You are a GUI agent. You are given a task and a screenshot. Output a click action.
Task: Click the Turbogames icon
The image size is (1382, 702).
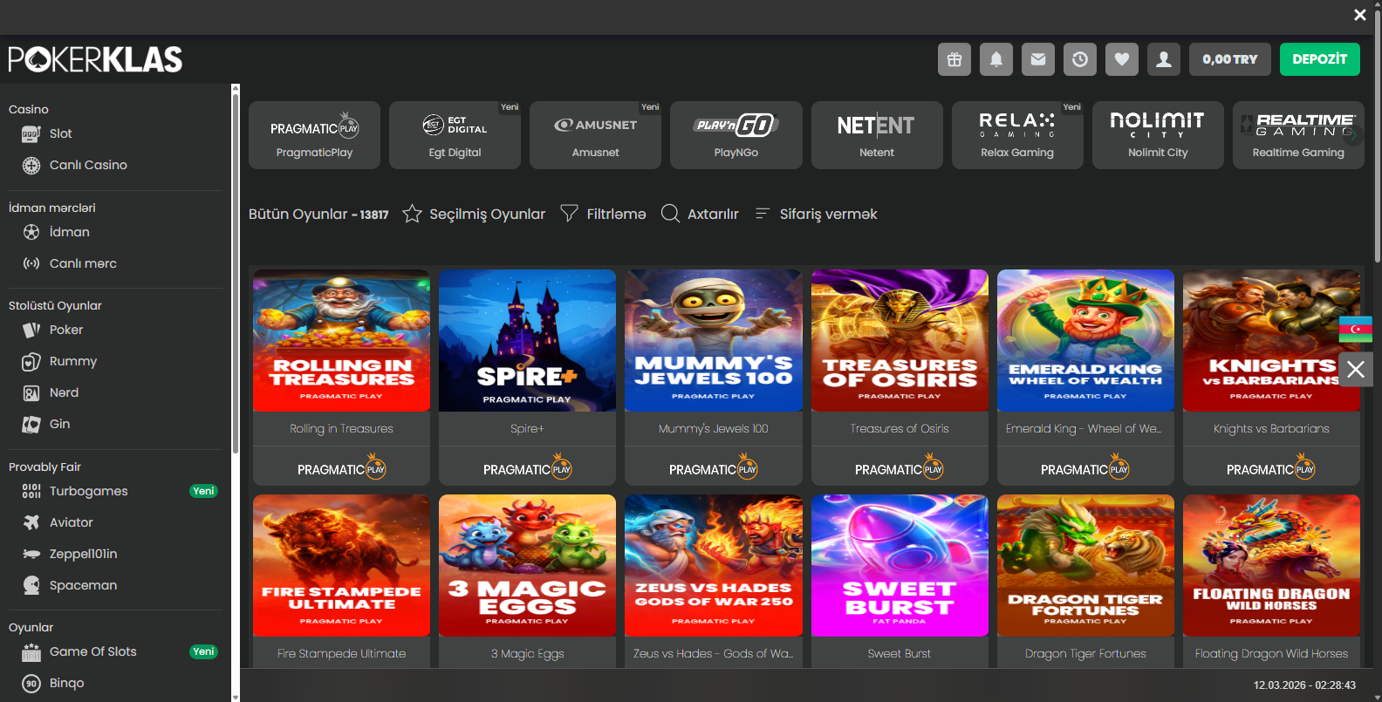pos(31,491)
